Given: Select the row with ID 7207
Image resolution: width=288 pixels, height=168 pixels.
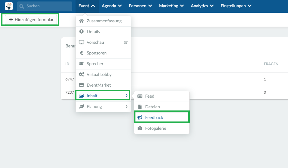Looking at the screenshot, I should (175, 92).
